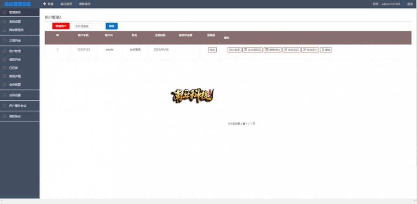Click 退出 in the top-right corner
This screenshot has width=417, height=204.
410,4
